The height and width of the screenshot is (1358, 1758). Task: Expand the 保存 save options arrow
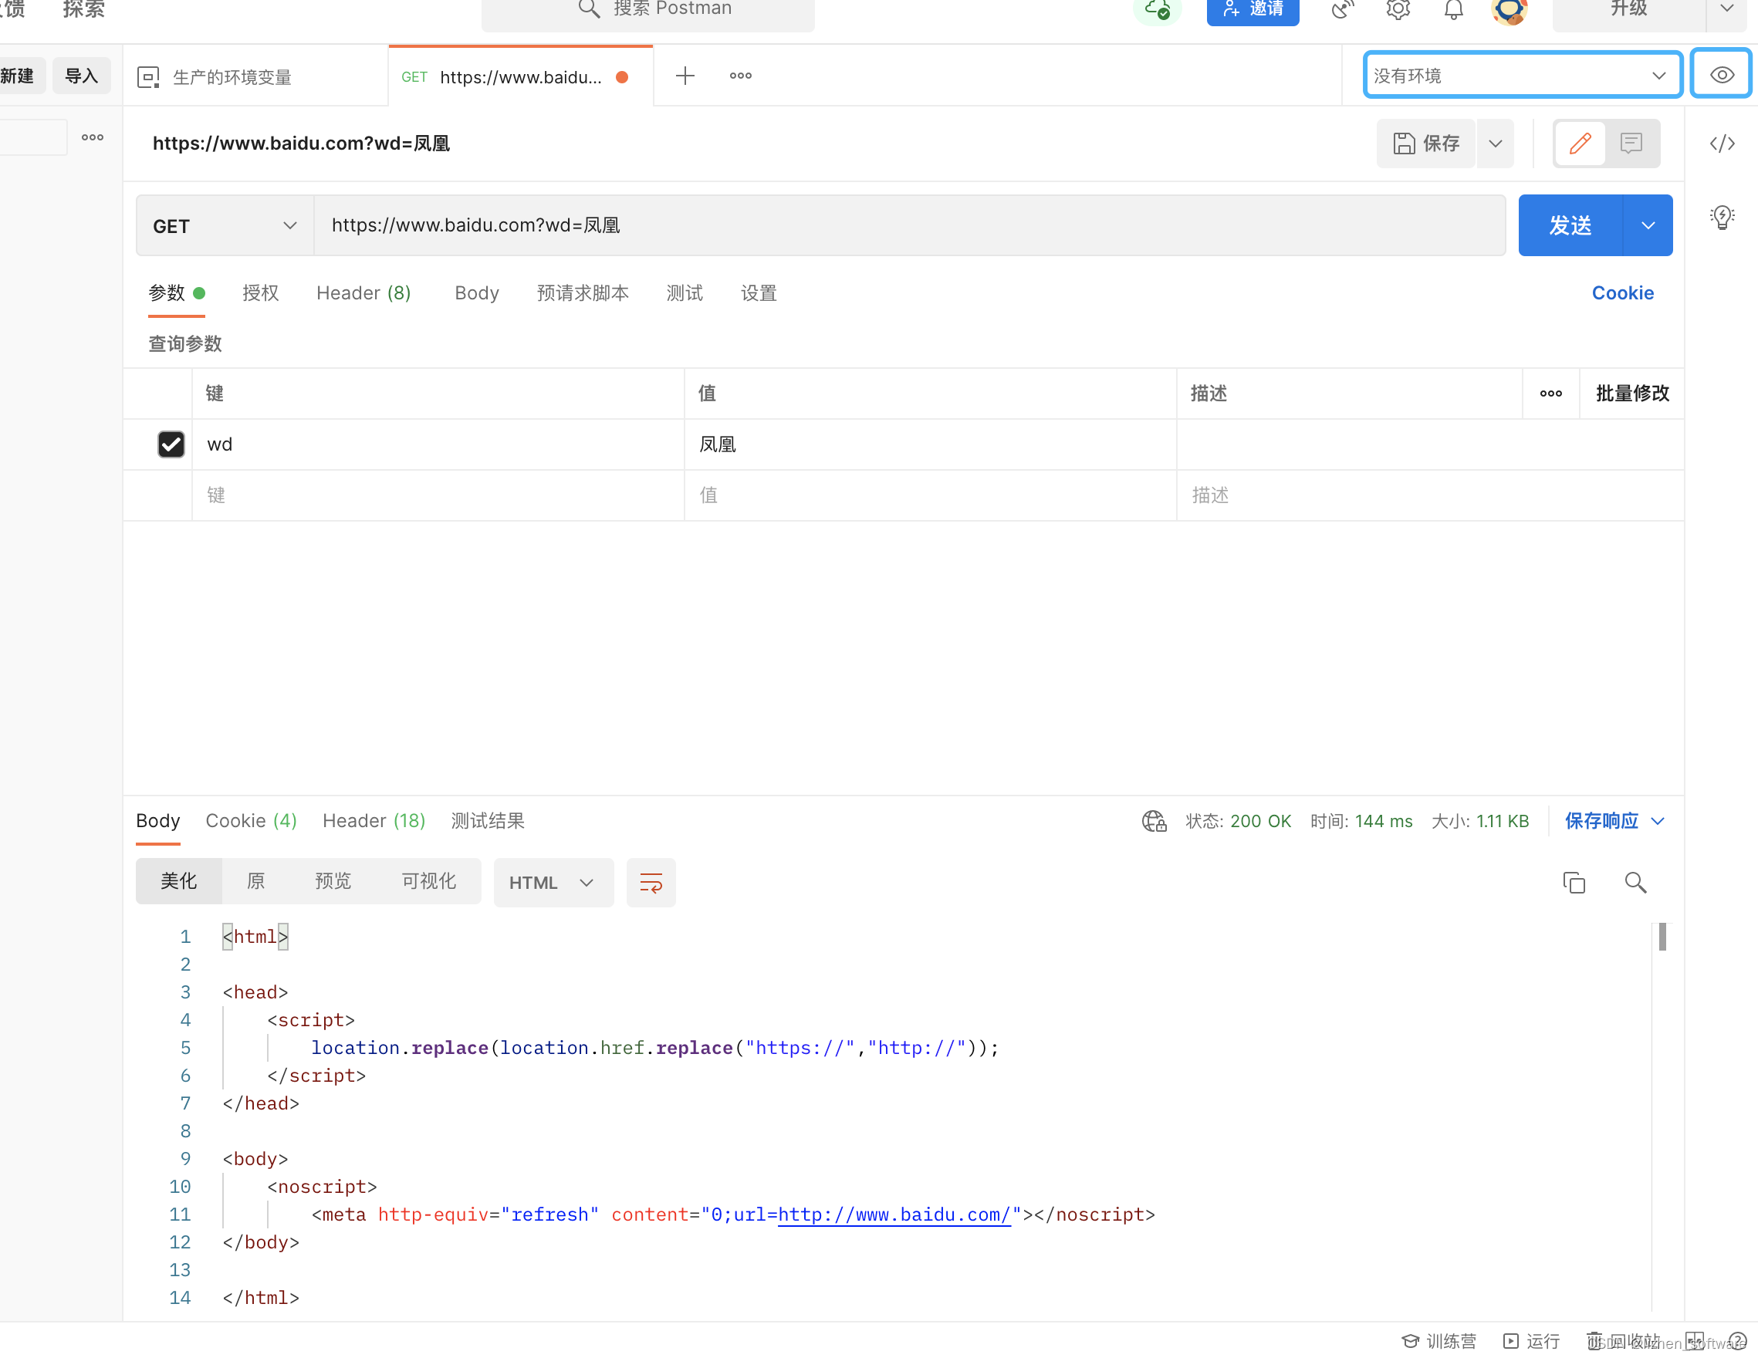point(1495,144)
